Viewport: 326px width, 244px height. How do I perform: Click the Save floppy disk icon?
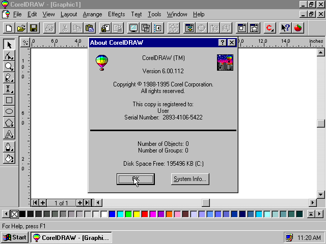pos(34,28)
